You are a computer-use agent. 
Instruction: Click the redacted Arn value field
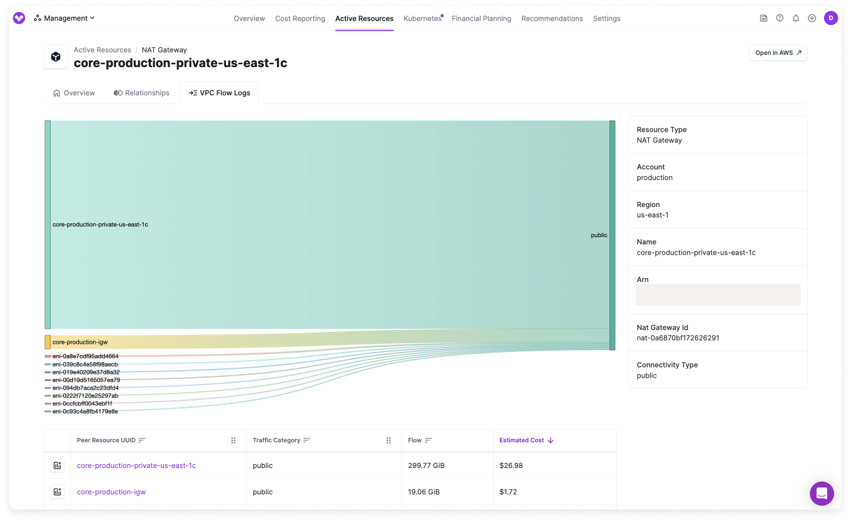(x=718, y=295)
